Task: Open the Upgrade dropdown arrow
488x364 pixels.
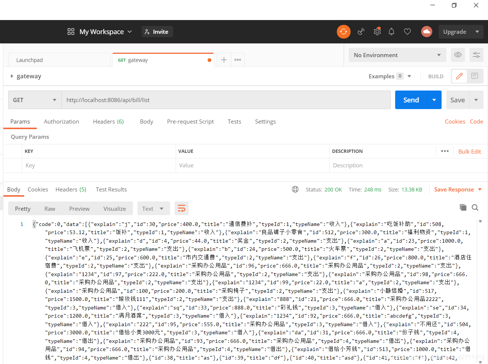Action: click(477, 32)
